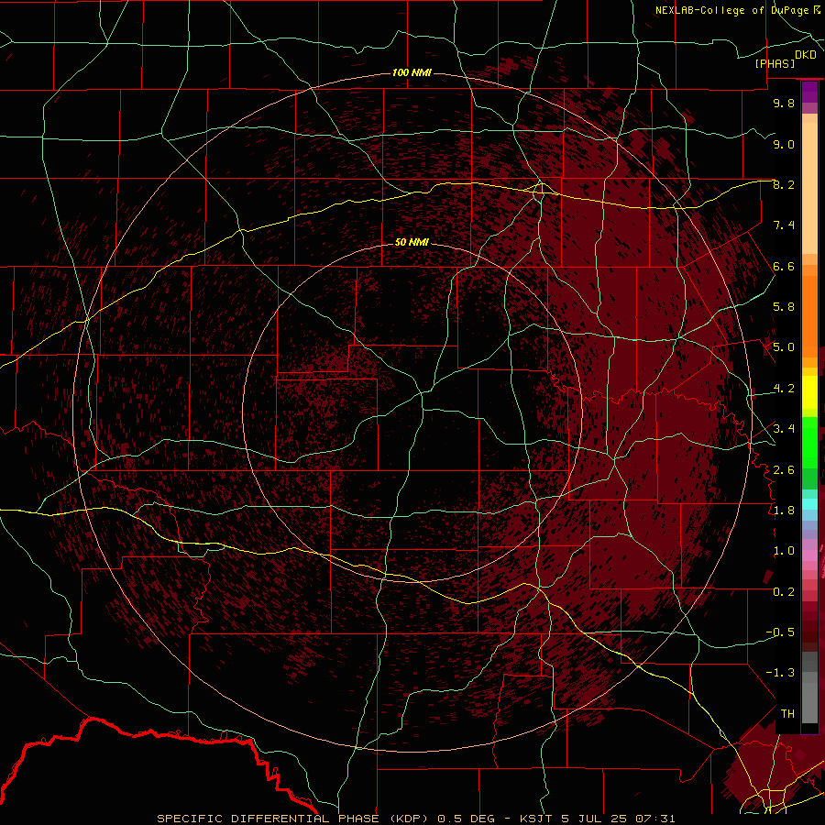Click the Specific Differential Phase (KDP) caption text
Image resolution: width=825 pixels, height=825 pixels.
(415, 819)
